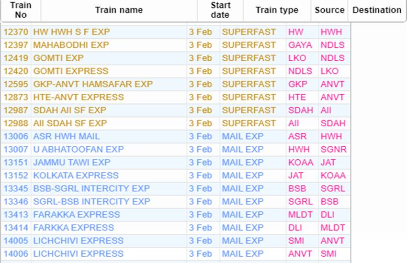The height and width of the screenshot is (263, 407).
Task: Select SDAH All SF EXP train
Action: pyautogui.click(x=70, y=110)
